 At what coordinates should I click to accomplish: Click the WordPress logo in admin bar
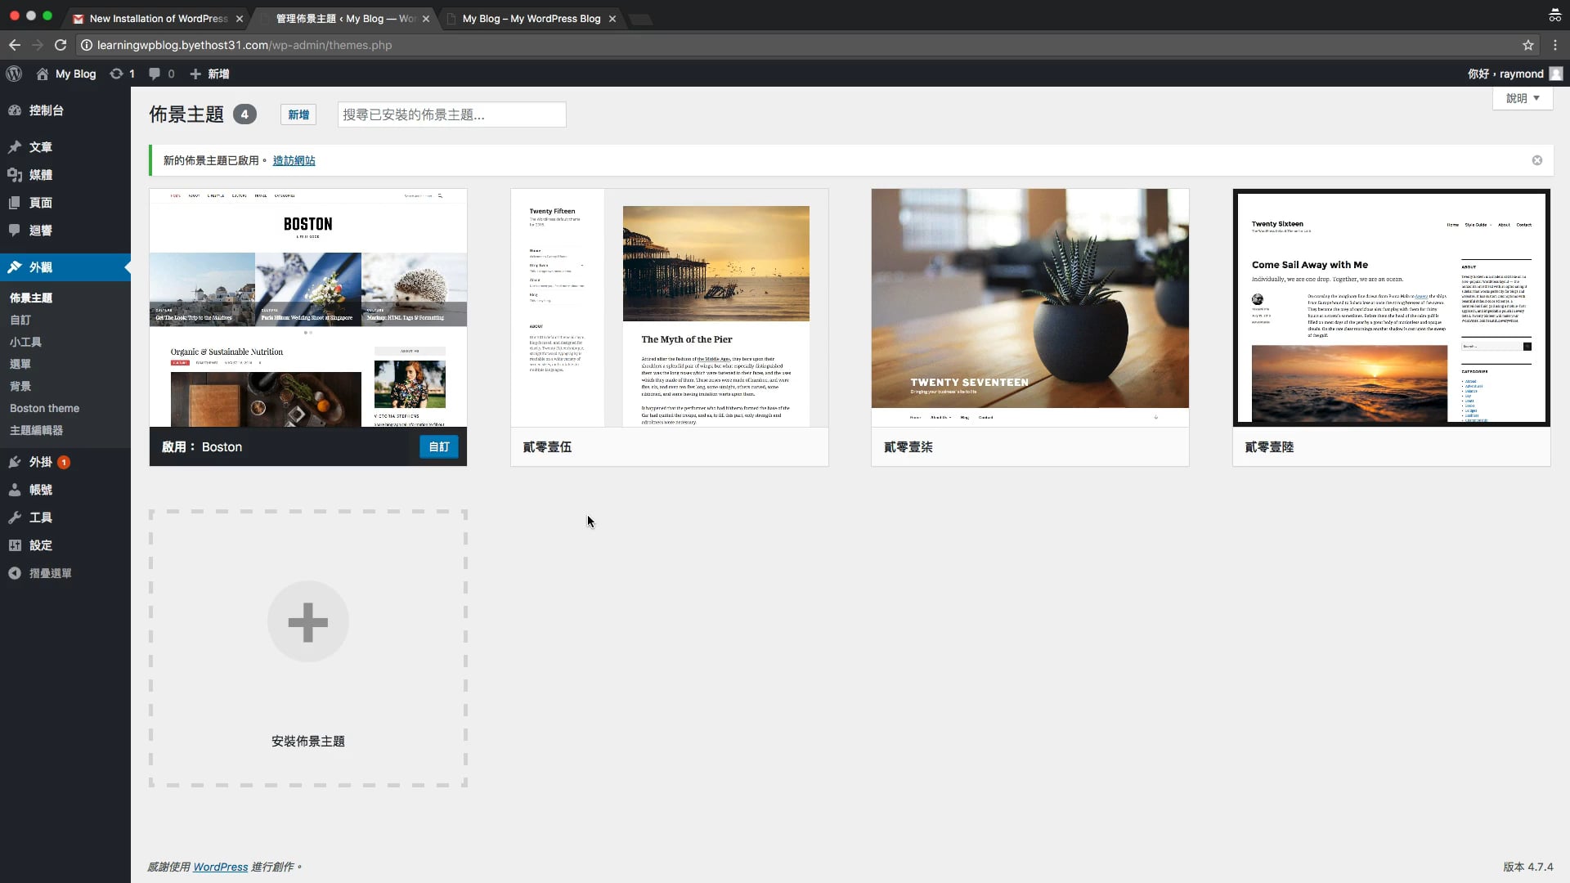point(14,74)
